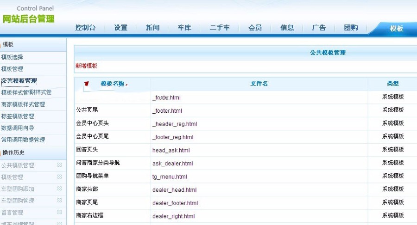
Task: Open the 信息 top menu
Action: point(287,28)
